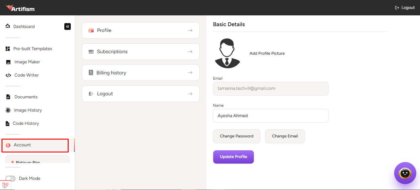Click the Code Writer sidebar icon
This screenshot has height=190, width=420.
[8, 75]
